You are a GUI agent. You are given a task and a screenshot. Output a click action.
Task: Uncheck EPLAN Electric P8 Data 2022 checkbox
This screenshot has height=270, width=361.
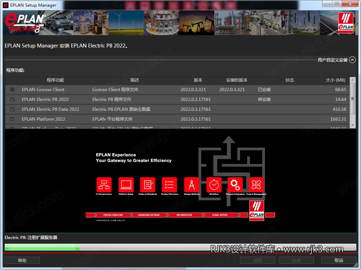coord(12,109)
